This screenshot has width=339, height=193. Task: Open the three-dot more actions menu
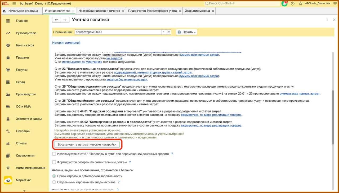point(327,20)
